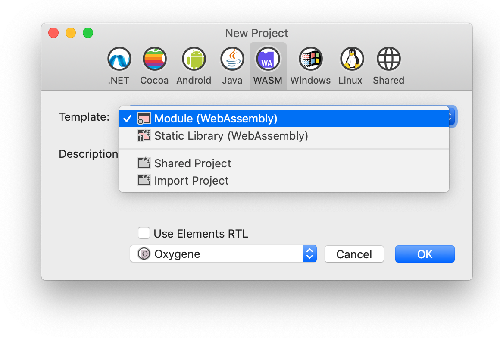Open the Shared globe platform icon
This screenshot has width=500, height=338.
tap(388, 59)
